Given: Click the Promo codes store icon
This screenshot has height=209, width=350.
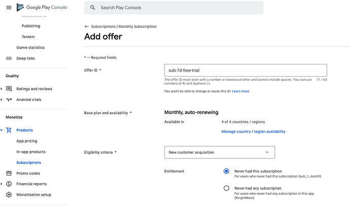Looking at the screenshot, I should [x=9, y=173].
